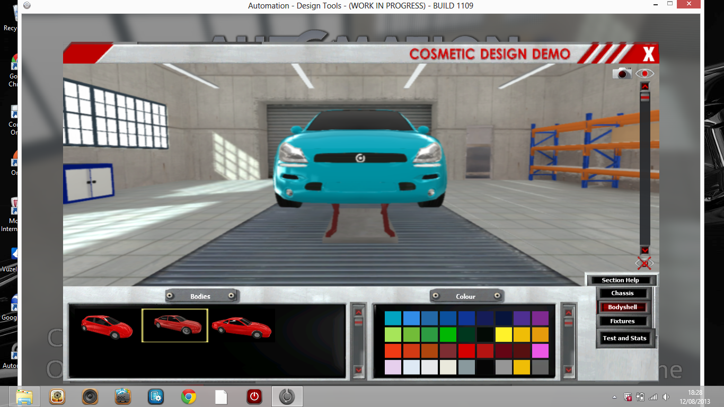Screen dimensions: 724x407
Task: Select the highlighted coupe body thumbnail
Action: [175, 325]
